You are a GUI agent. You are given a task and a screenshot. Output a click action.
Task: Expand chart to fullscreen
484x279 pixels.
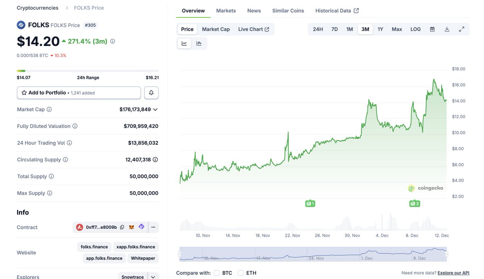[x=461, y=29]
